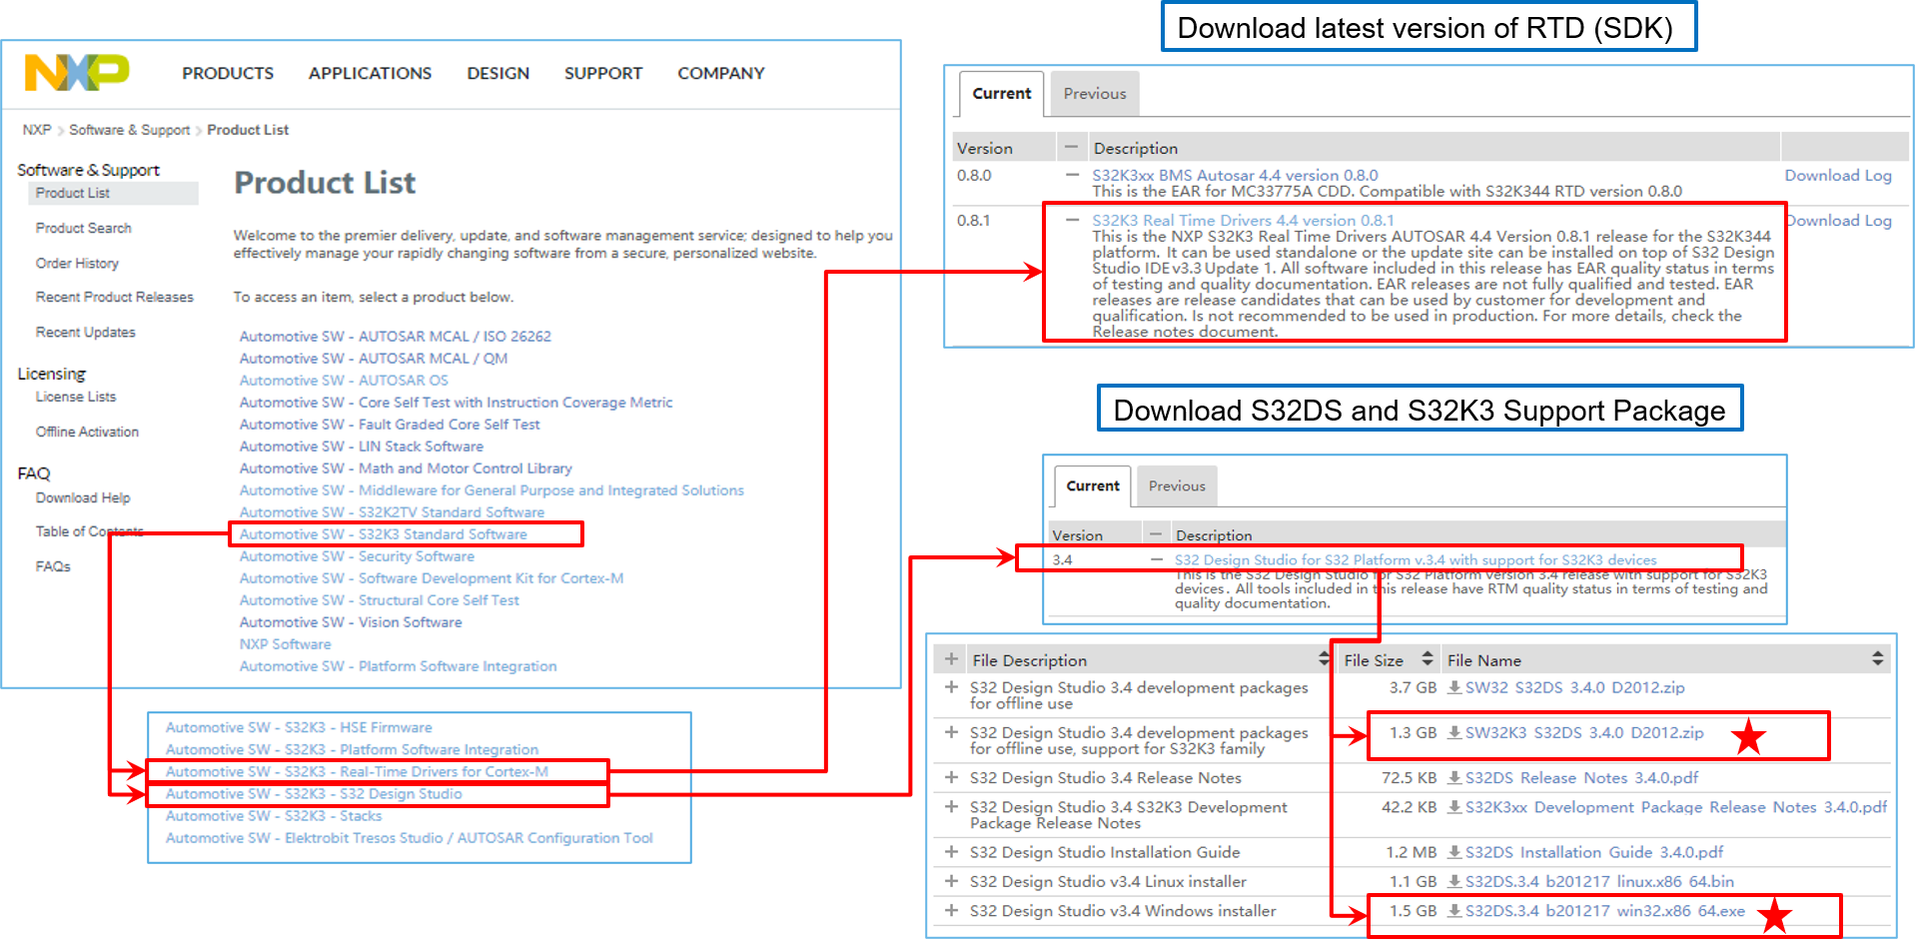Sort the file list by File Name
Screen dimensions: 1915x939
tap(1877, 659)
